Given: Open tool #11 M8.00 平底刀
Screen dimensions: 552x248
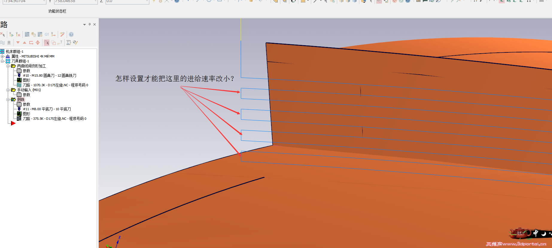Looking at the screenshot, I should (x=47, y=109).
